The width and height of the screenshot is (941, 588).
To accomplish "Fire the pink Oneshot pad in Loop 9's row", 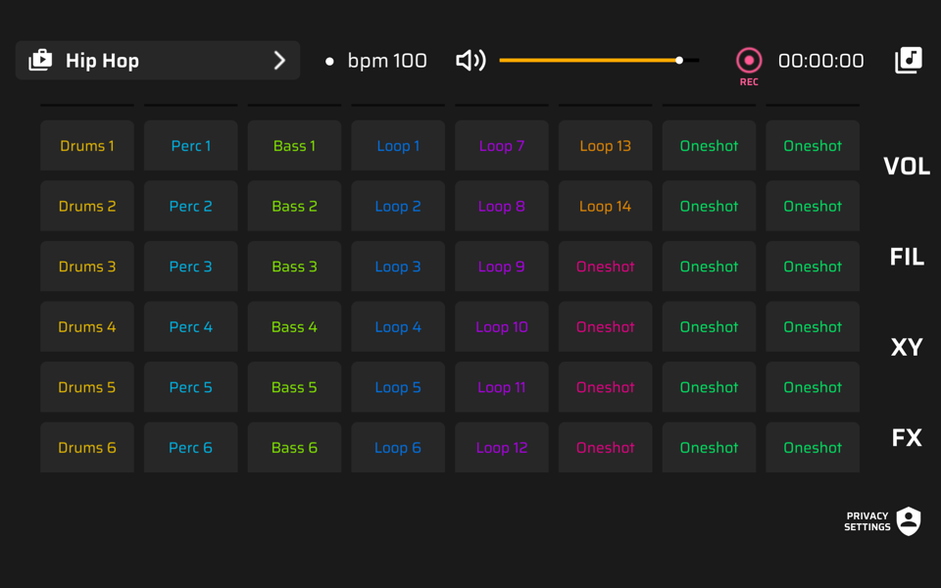I will (606, 267).
